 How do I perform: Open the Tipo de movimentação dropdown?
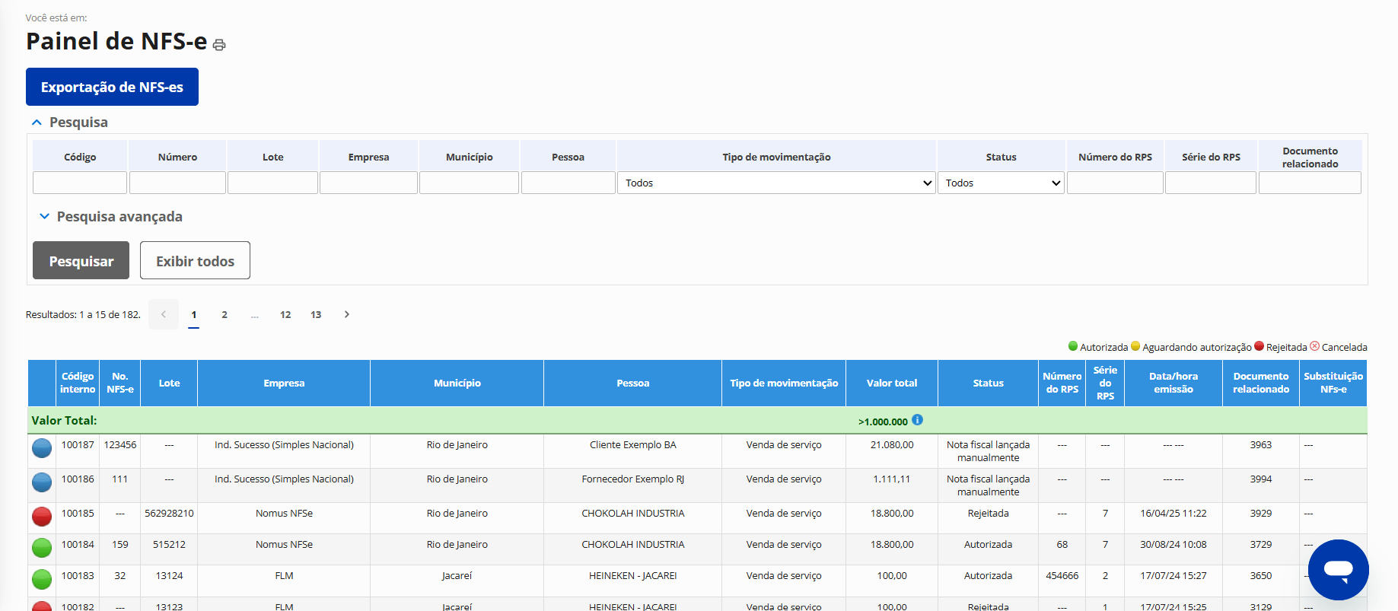pyautogui.click(x=776, y=183)
